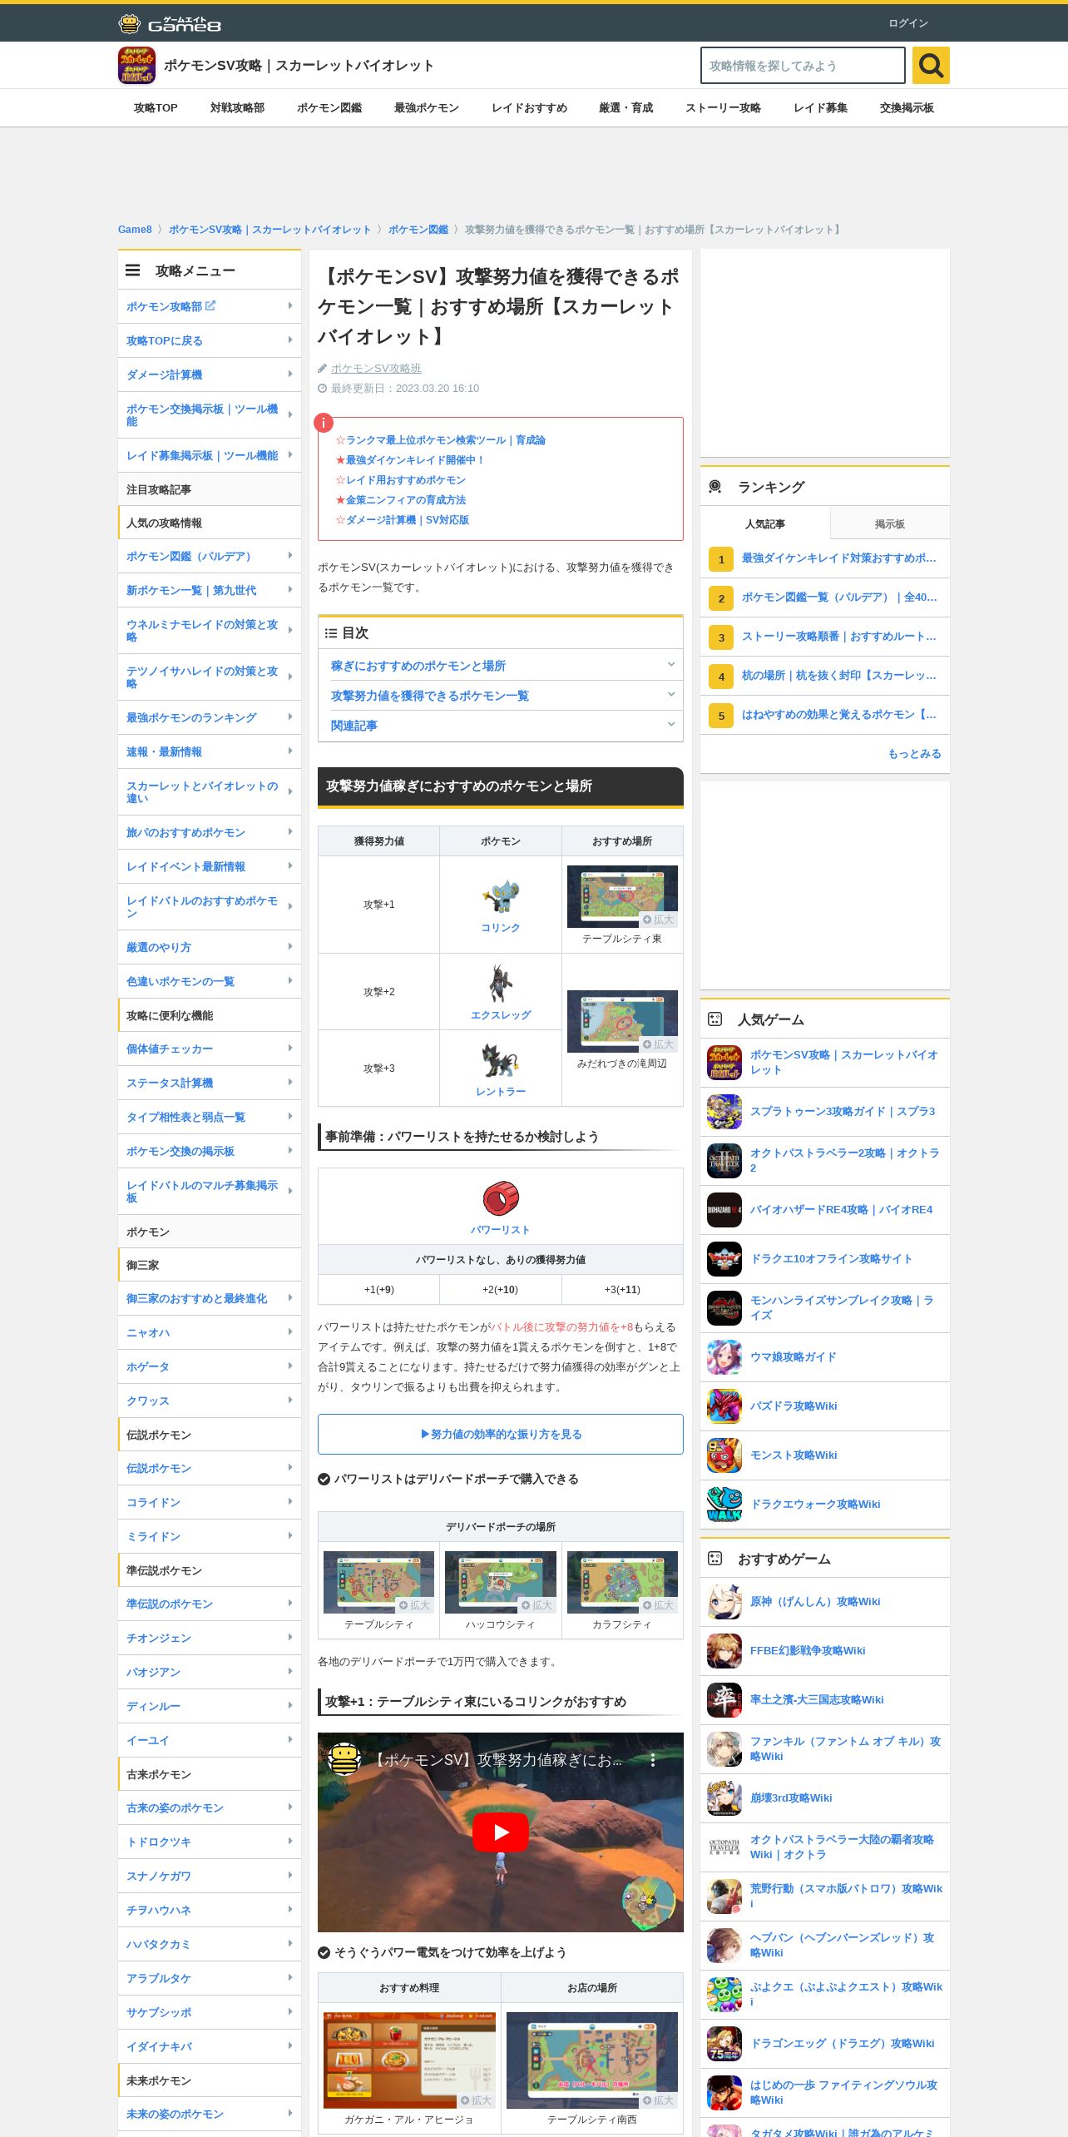The height and width of the screenshot is (2137, 1068).
Task: Enlarge テーブルシティ Delibird map thumbnail
Action: point(378,1582)
